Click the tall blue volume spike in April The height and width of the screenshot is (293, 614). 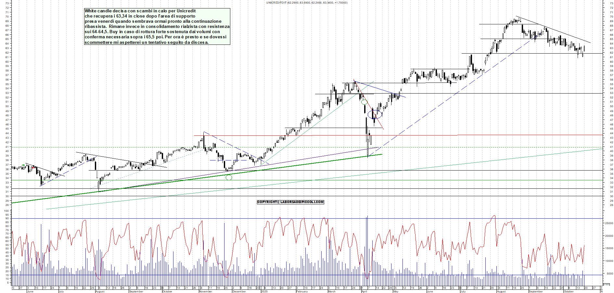pyautogui.click(x=367, y=247)
